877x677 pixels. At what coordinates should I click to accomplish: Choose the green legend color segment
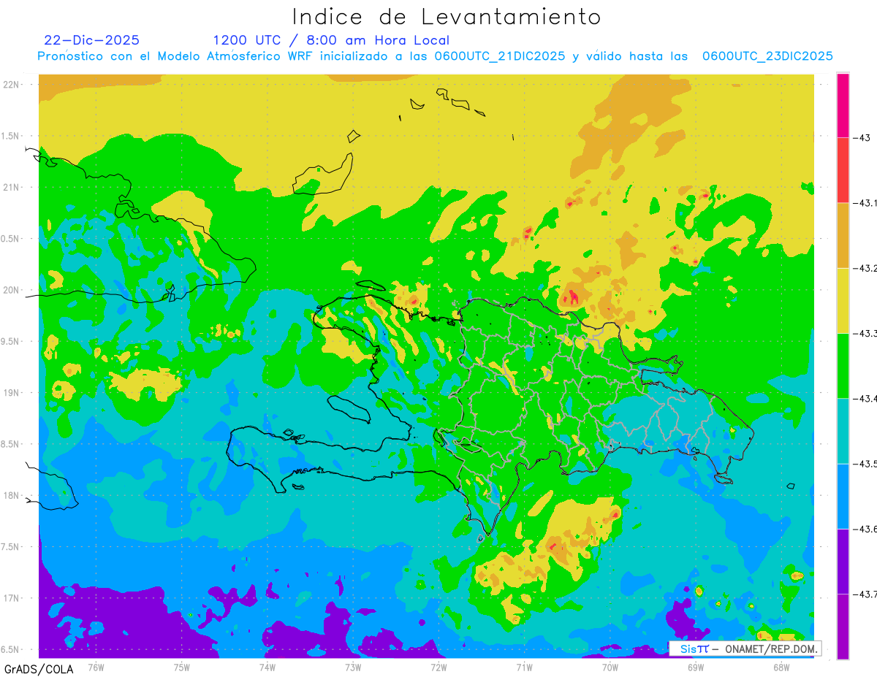(843, 365)
